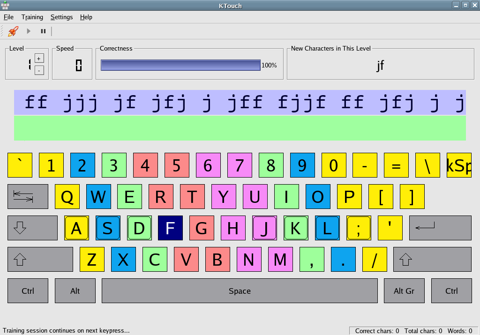This screenshot has width=480, height=335.
Task: Click the blue S key
Action: [108, 228]
